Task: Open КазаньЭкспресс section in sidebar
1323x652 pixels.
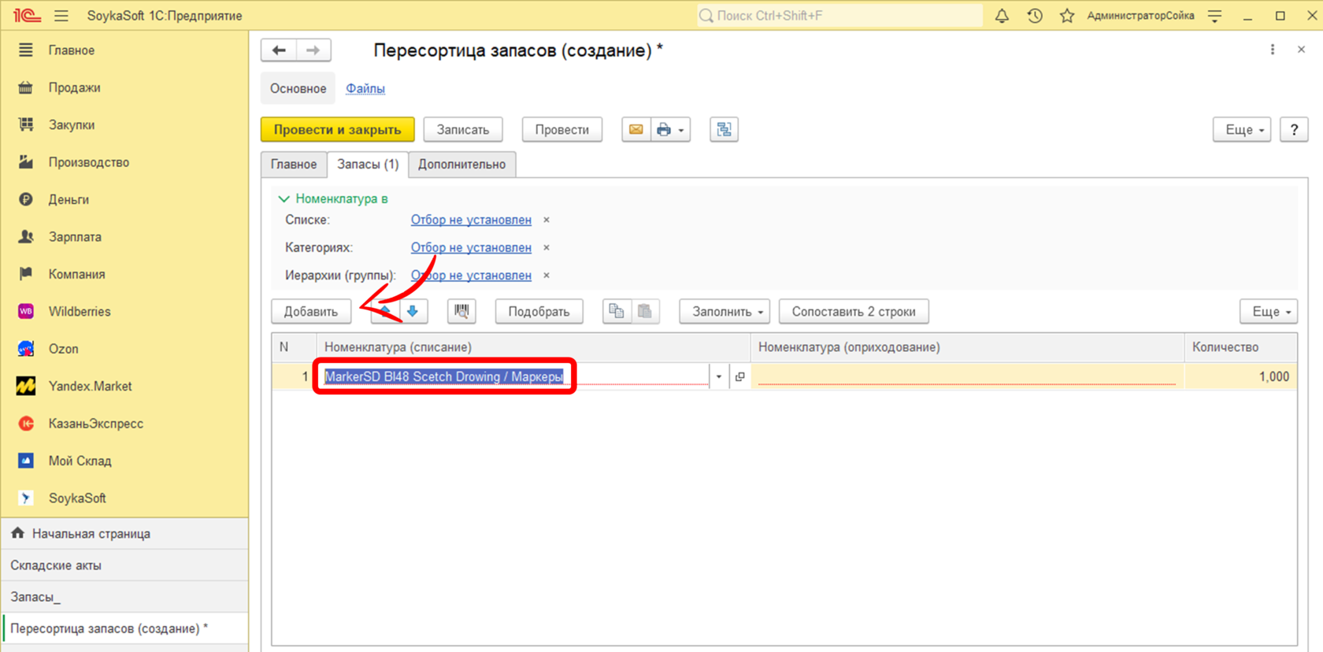Action: [95, 424]
